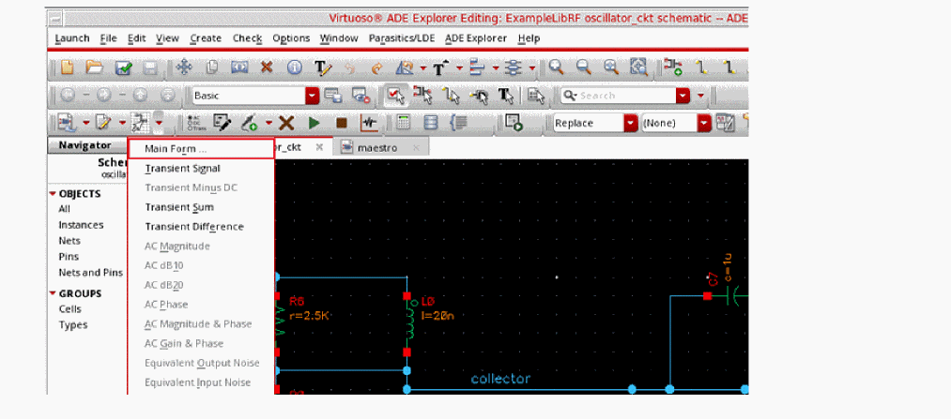Click the collector net label in schematic

point(500,379)
